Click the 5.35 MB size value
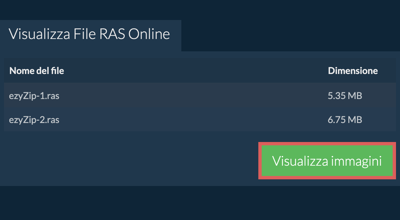This screenshot has width=400, height=220. coord(345,96)
